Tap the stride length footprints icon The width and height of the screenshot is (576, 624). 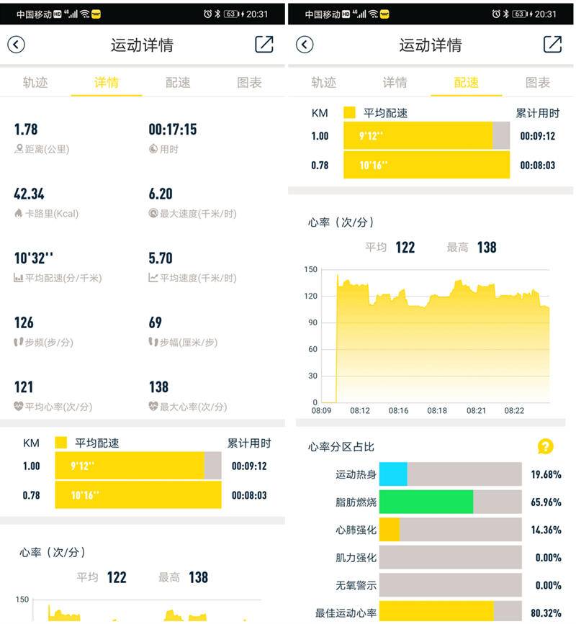tap(153, 342)
